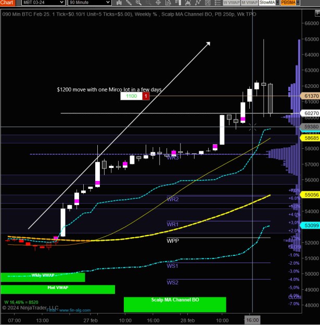The height and width of the screenshot is (325, 320).
Task: Open the chart style bars icon
Action: (119, 3)
